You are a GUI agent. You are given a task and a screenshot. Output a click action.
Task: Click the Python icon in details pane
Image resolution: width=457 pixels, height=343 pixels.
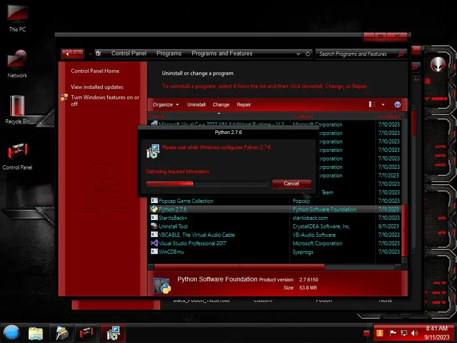[162, 285]
